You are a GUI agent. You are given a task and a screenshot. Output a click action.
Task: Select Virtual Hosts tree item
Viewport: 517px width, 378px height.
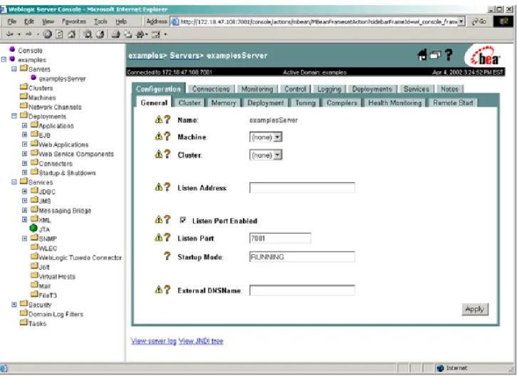point(57,276)
